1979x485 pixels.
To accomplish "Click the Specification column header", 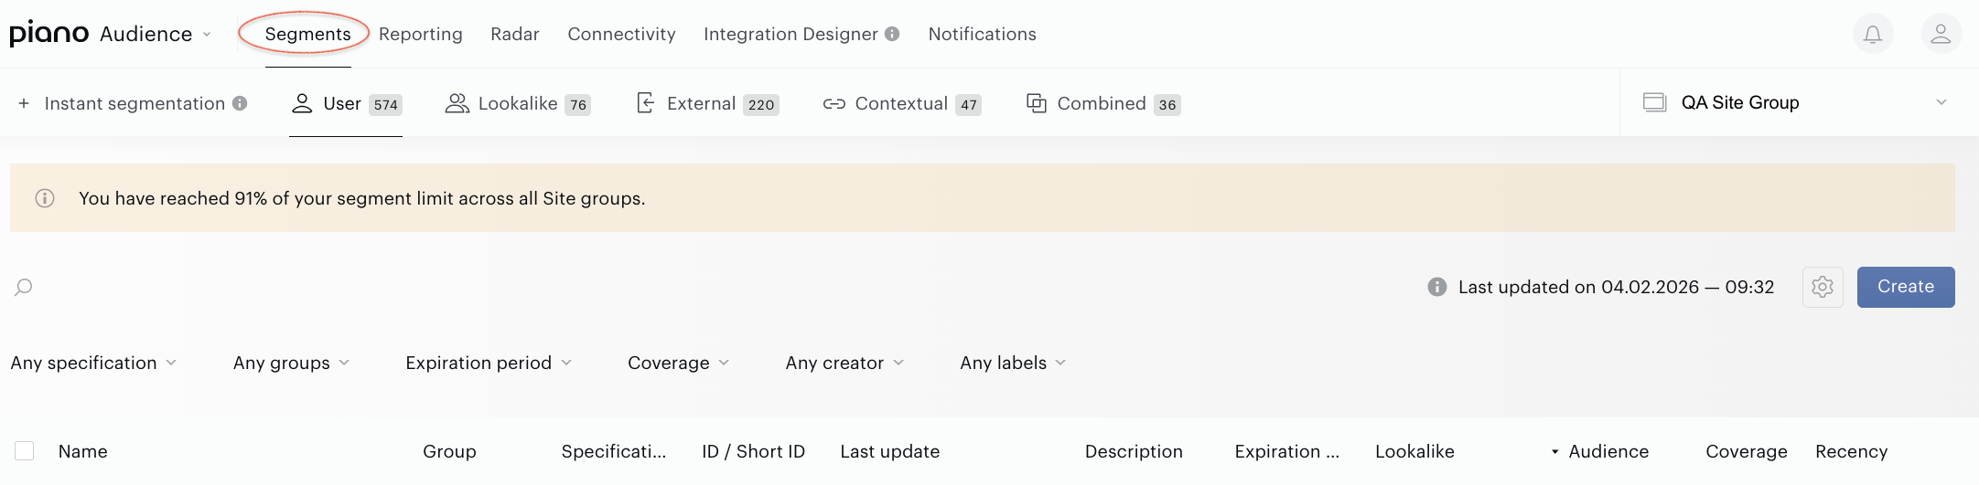I will pos(614,451).
